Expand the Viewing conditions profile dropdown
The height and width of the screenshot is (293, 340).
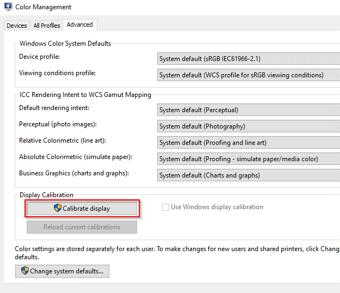tap(248, 75)
